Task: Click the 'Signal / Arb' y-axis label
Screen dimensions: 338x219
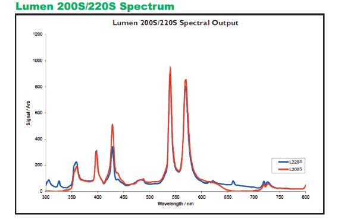Action: (28, 113)
